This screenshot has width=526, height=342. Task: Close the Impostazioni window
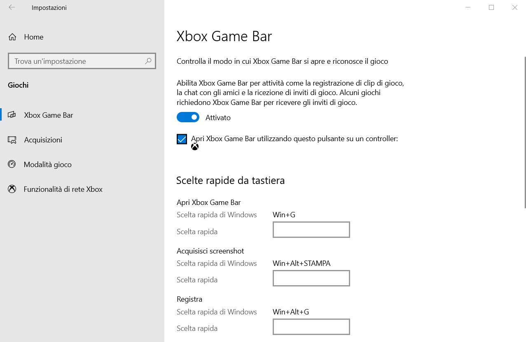coord(514,7)
